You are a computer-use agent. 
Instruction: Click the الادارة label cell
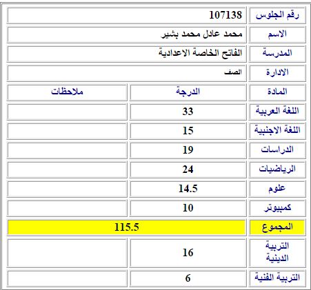pyautogui.click(x=277, y=73)
